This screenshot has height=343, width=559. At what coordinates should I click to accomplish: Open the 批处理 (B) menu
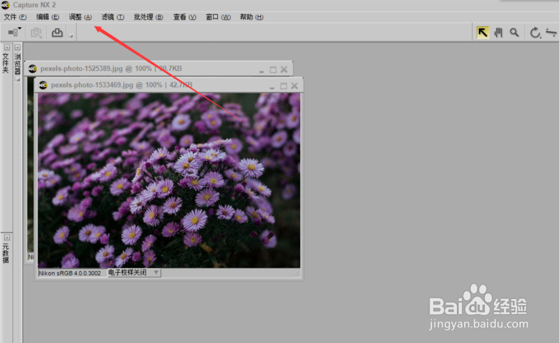click(x=148, y=17)
